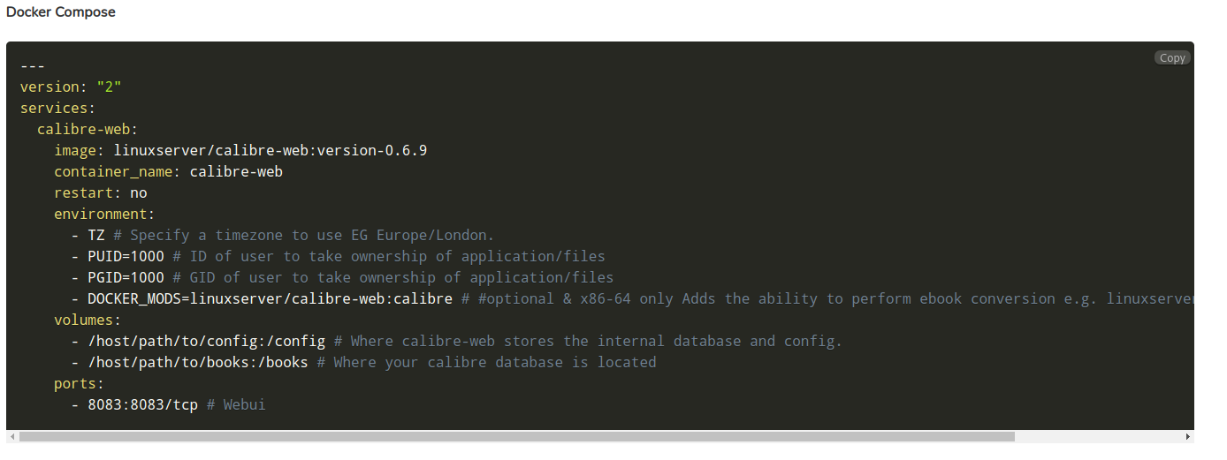Click the /host/path/to/books:/books volume entry
The width and height of the screenshot is (1227, 460).
(197, 363)
